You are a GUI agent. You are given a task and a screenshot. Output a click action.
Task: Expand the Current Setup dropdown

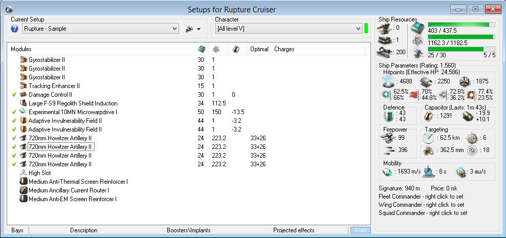[x=175, y=29]
